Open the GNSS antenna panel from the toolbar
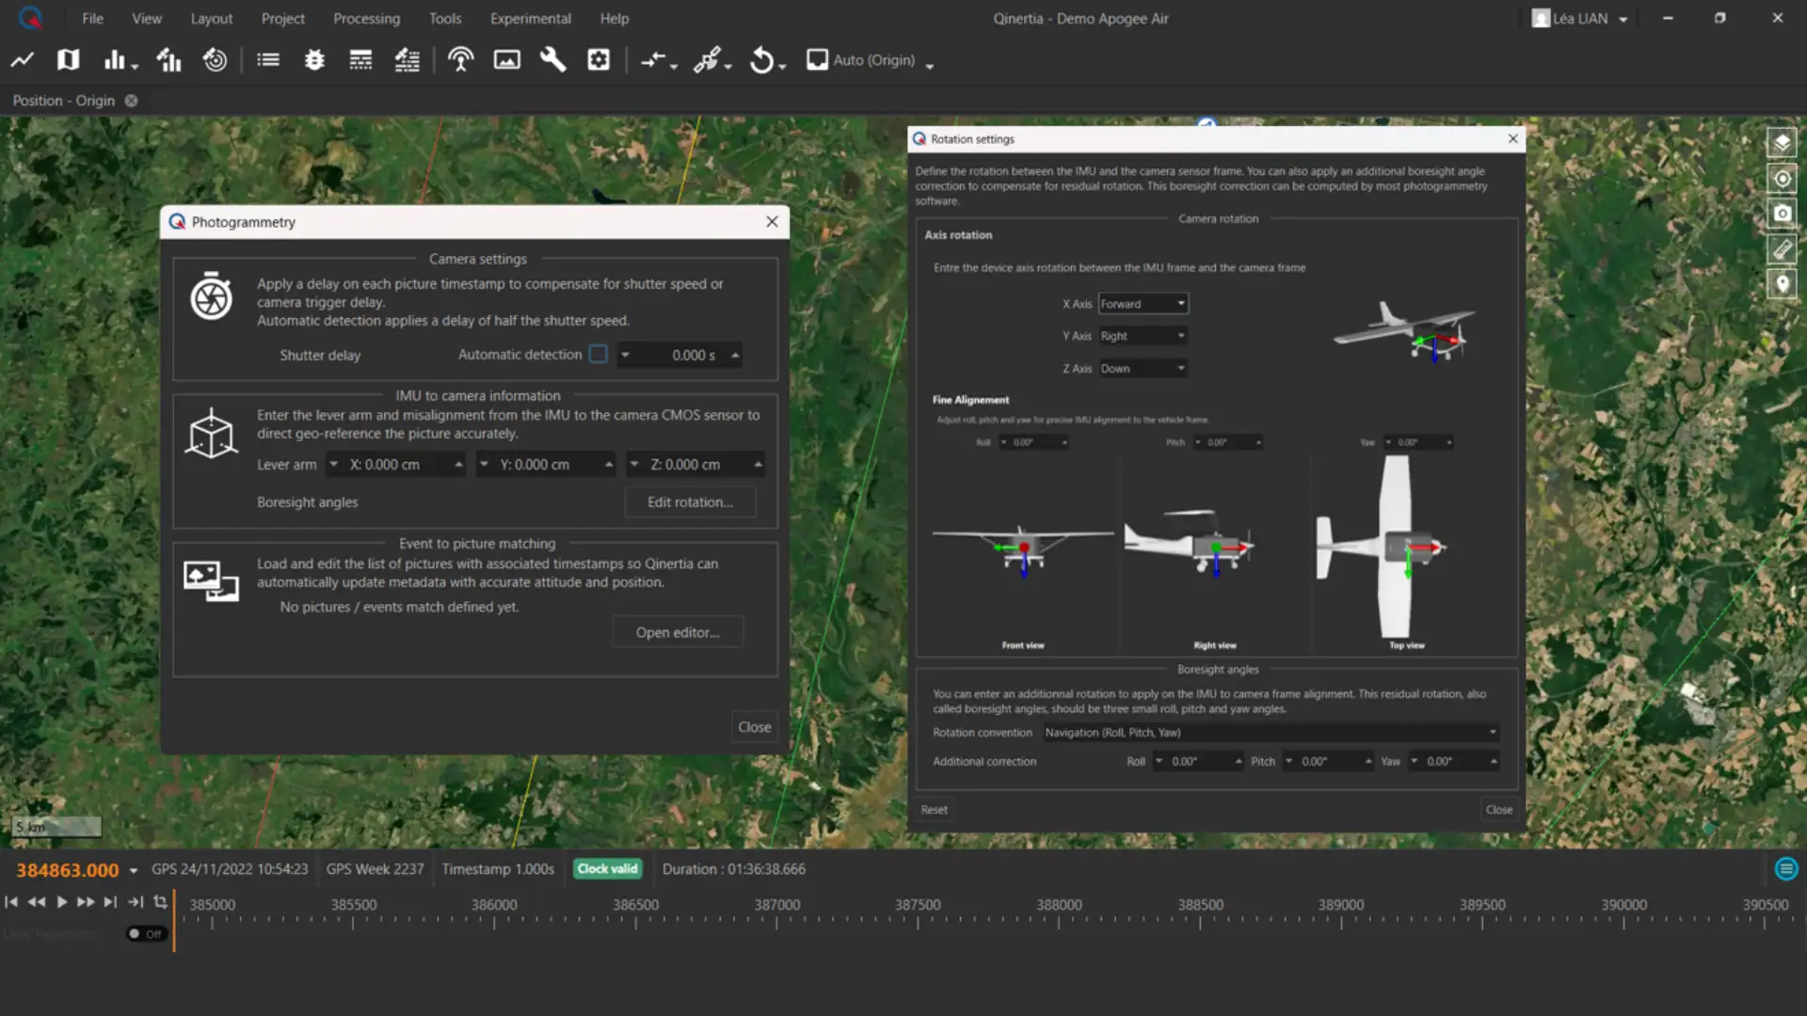The height and width of the screenshot is (1016, 1807). (x=460, y=59)
